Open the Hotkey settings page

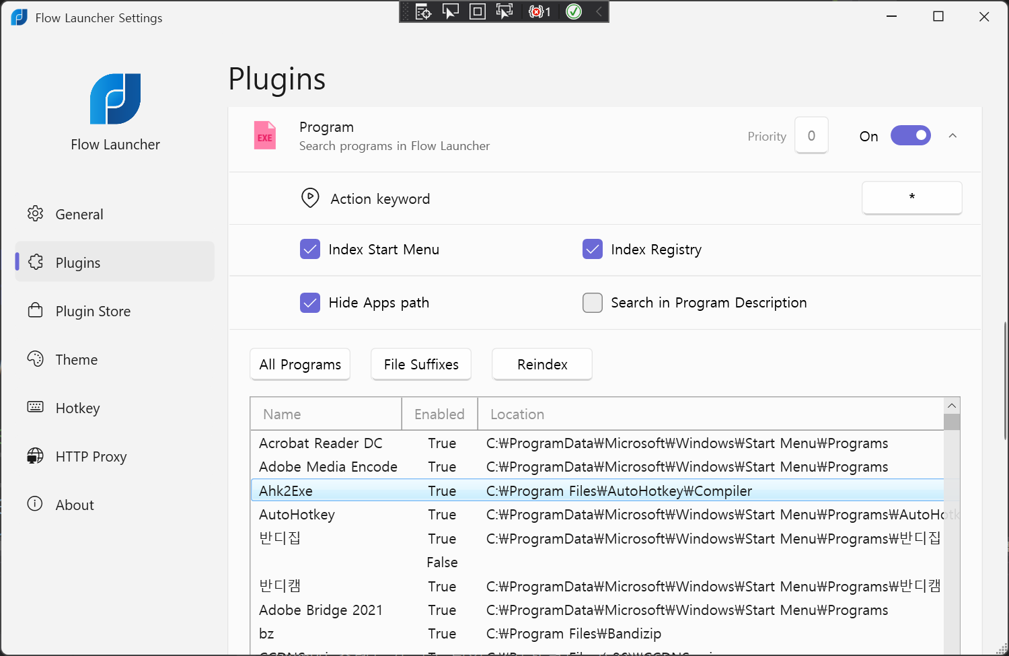point(114,408)
